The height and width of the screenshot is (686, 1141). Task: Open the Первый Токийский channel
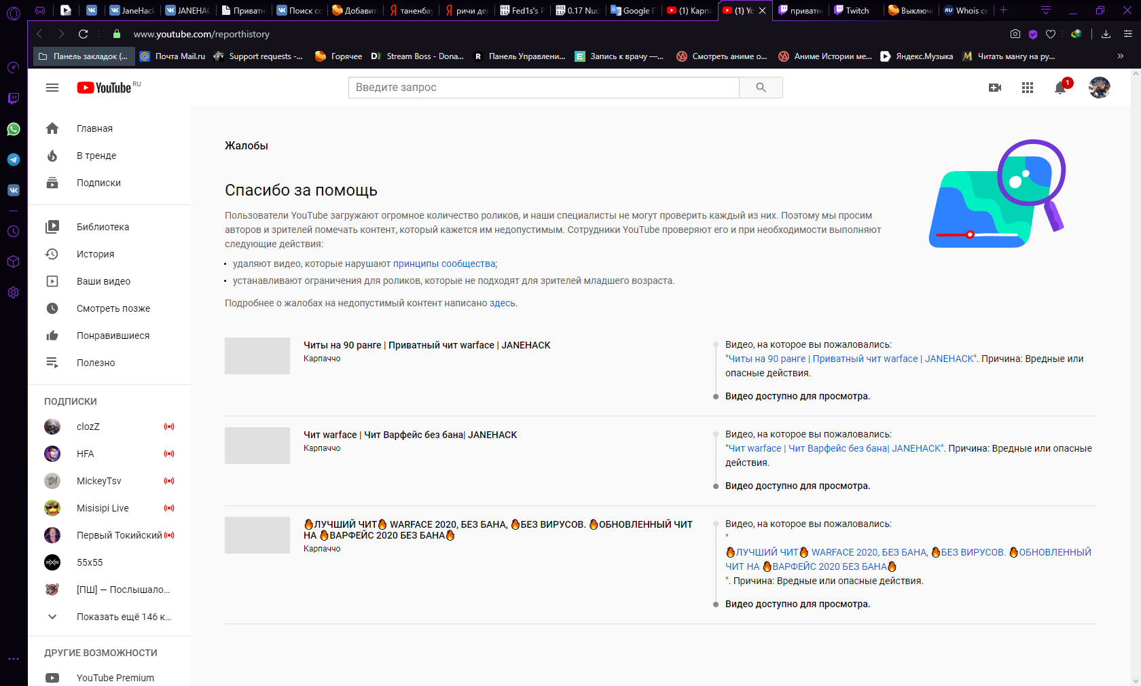pyautogui.click(x=109, y=535)
